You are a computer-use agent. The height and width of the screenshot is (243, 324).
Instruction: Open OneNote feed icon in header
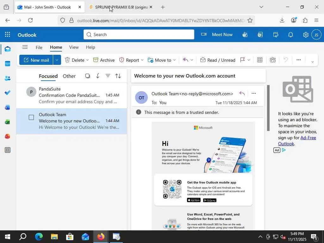tap(260, 35)
